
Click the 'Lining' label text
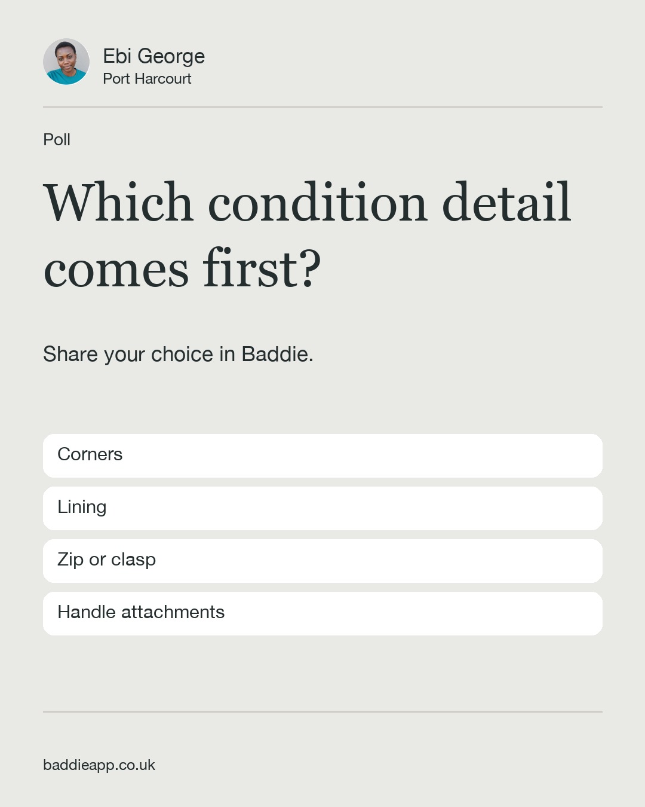pyautogui.click(x=82, y=508)
